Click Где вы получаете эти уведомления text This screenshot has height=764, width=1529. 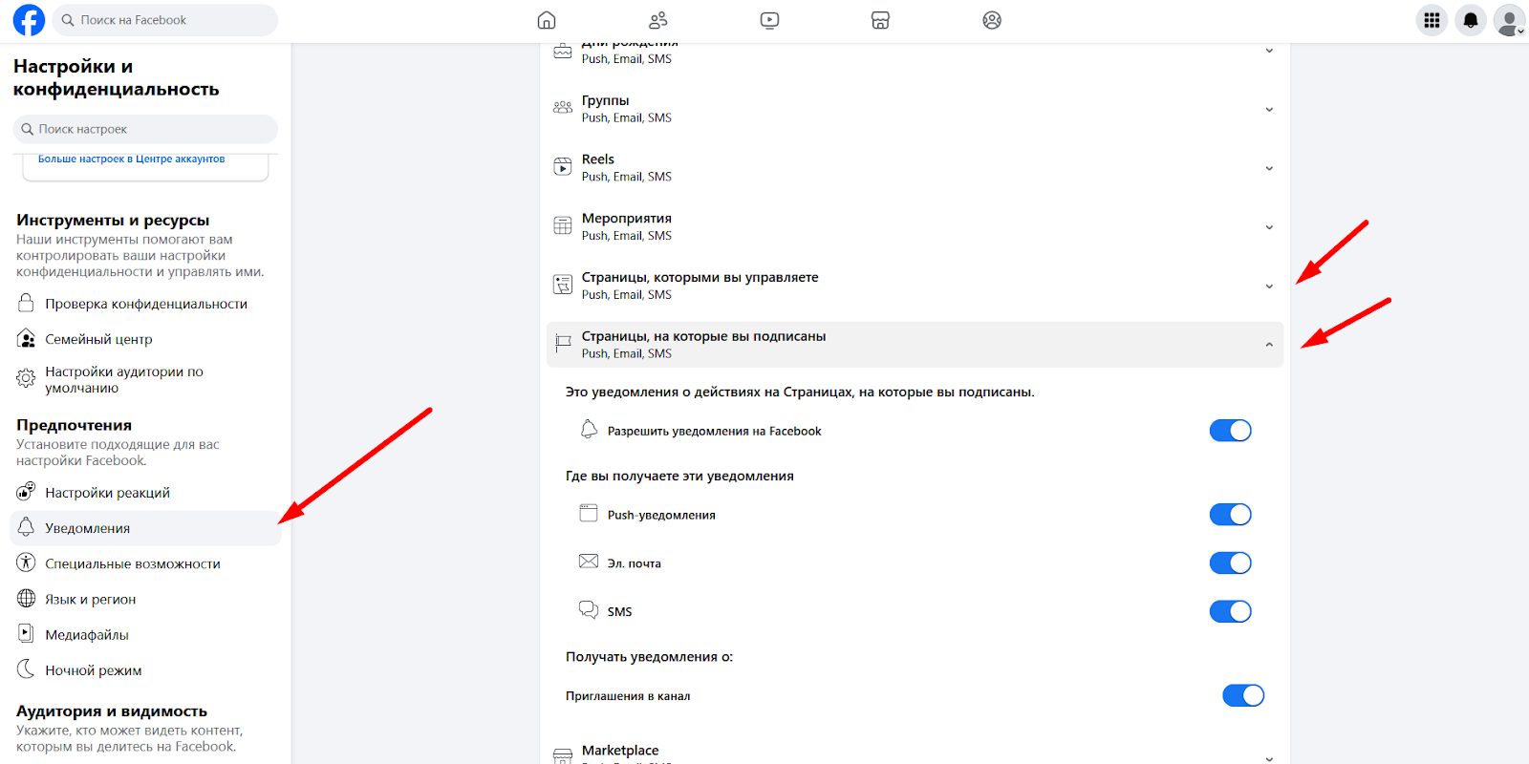(x=679, y=476)
